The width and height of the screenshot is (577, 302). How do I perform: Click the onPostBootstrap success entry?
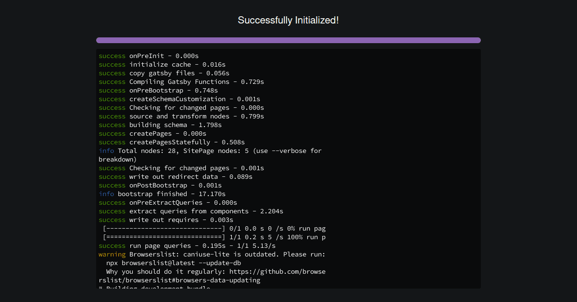159,185
